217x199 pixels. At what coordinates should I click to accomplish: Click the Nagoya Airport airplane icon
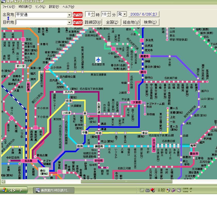[x=98, y=60]
